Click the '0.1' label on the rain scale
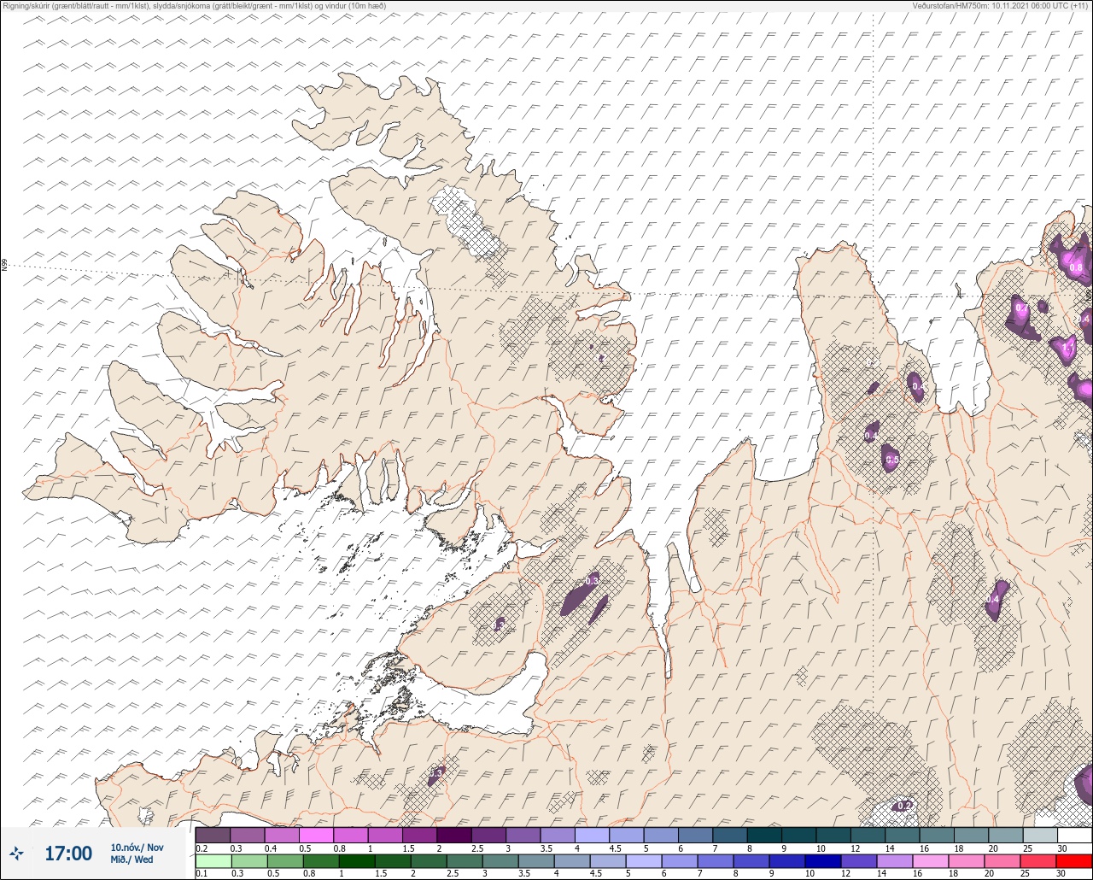This screenshot has height=880, width=1093. 202,874
